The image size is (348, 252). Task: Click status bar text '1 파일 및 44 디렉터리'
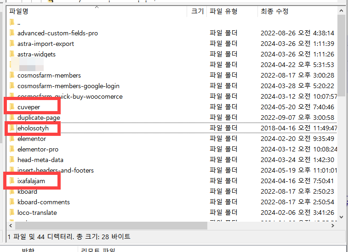pos(40,237)
